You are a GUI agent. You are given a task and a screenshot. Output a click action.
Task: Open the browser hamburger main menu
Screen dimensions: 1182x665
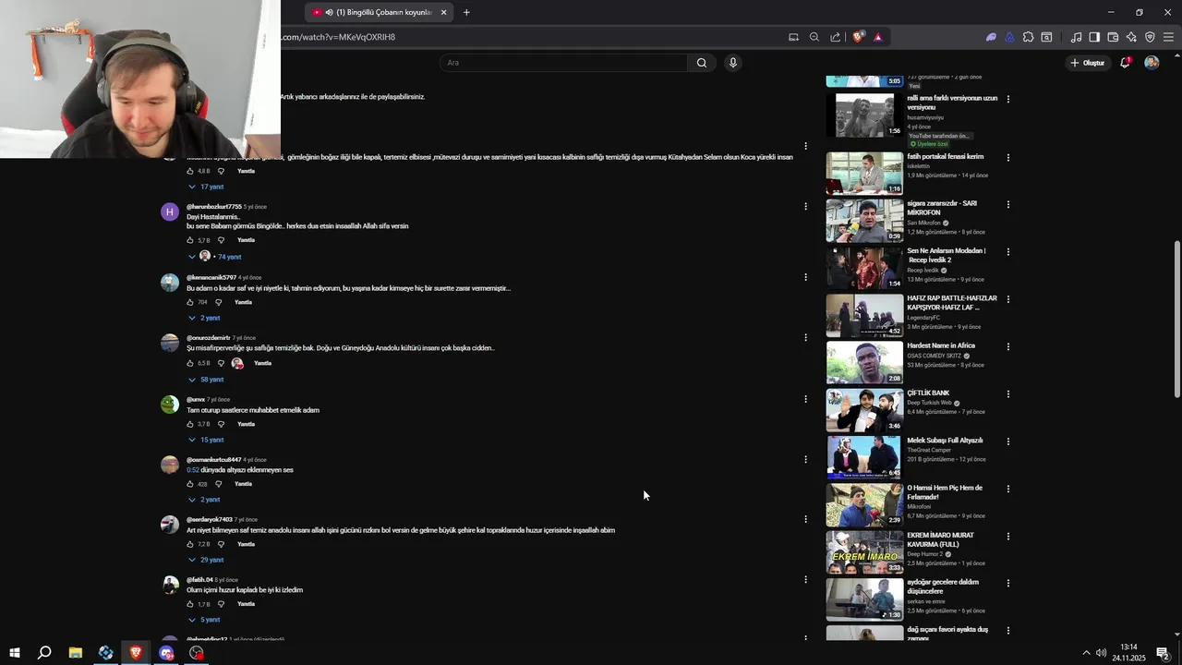(x=1168, y=37)
